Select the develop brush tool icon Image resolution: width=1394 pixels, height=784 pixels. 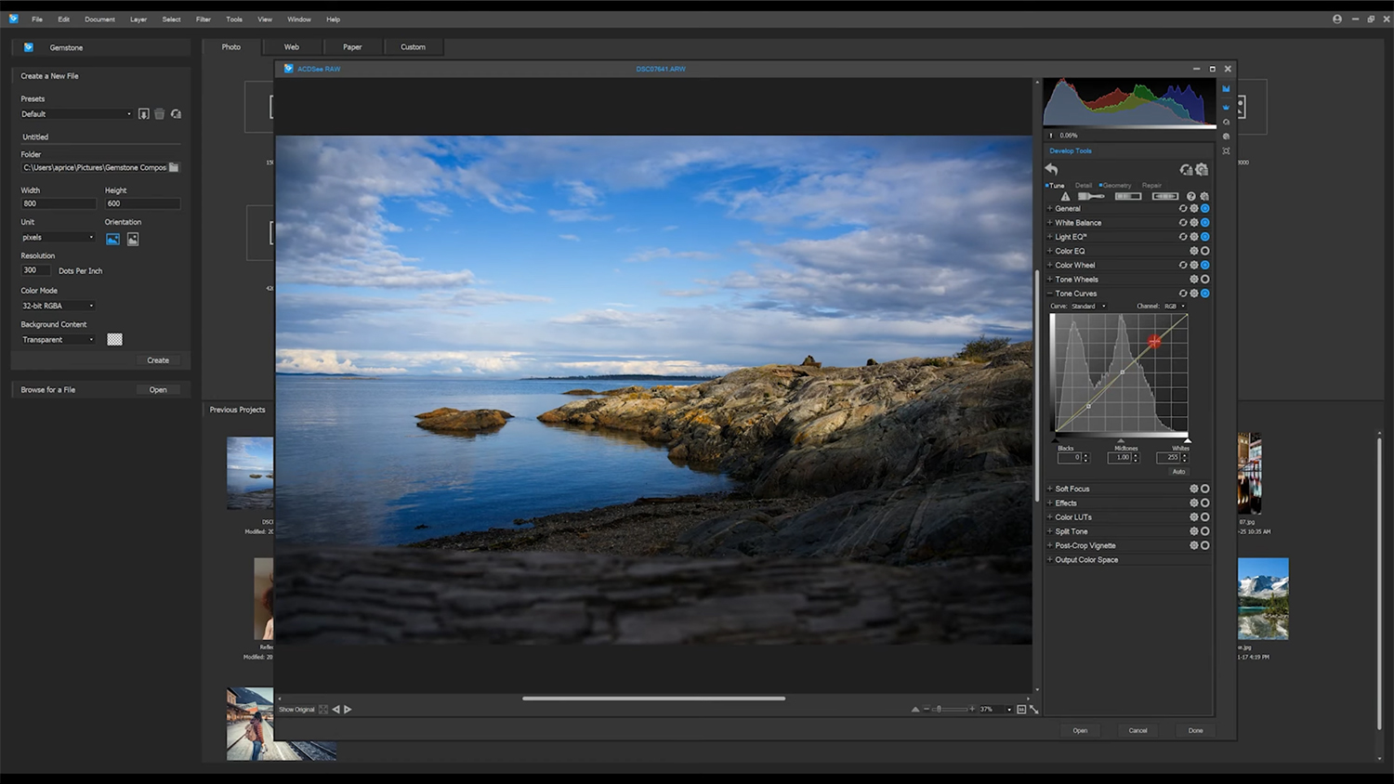(x=1090, y=196)
